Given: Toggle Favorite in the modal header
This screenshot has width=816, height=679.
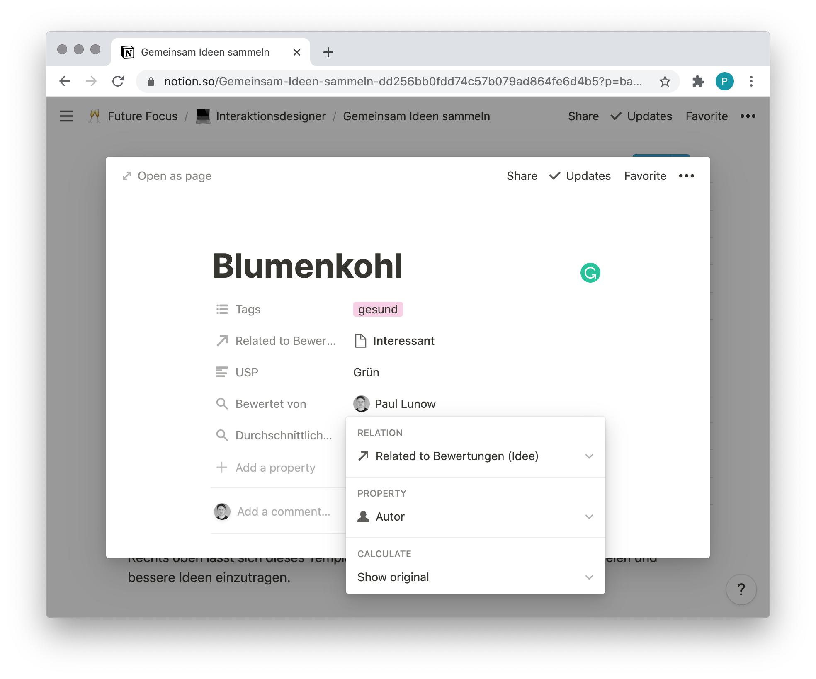Looking at the screenshot, I should (646, 176).
